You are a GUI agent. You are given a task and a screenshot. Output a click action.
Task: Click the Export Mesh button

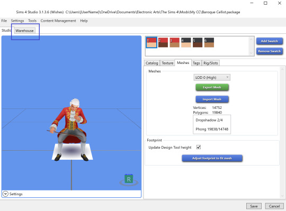[212, 87]
